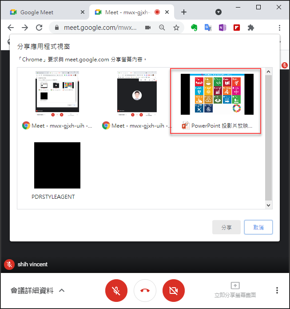290x309 pixels.
Task: Open the tab search dropdown arrow
Action: click(x=218, y=12)
